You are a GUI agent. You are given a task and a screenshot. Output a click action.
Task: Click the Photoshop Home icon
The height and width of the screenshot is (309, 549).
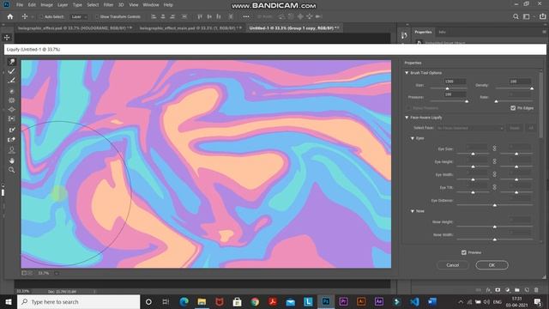(x=9, y=16)
